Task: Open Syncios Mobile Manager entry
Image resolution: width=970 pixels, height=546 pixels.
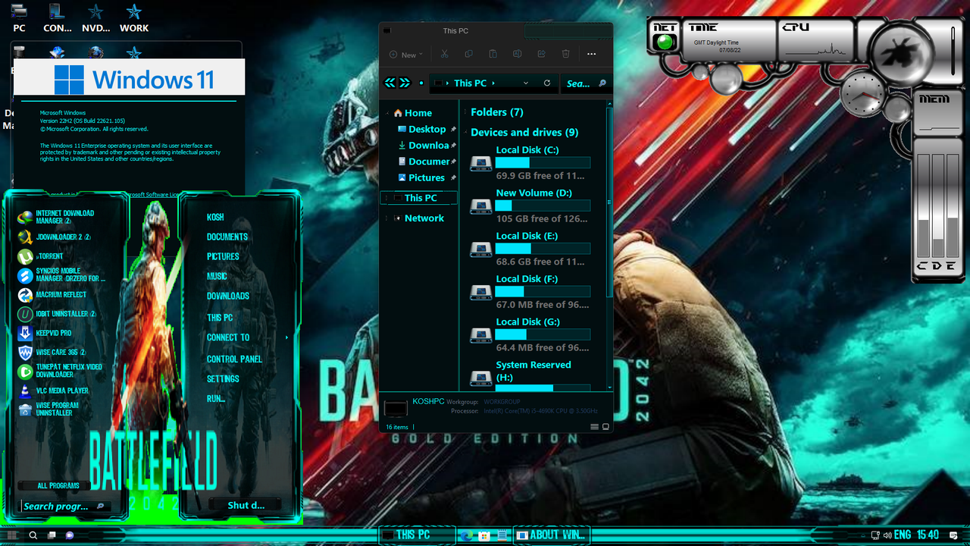Action: click(61, 275)
